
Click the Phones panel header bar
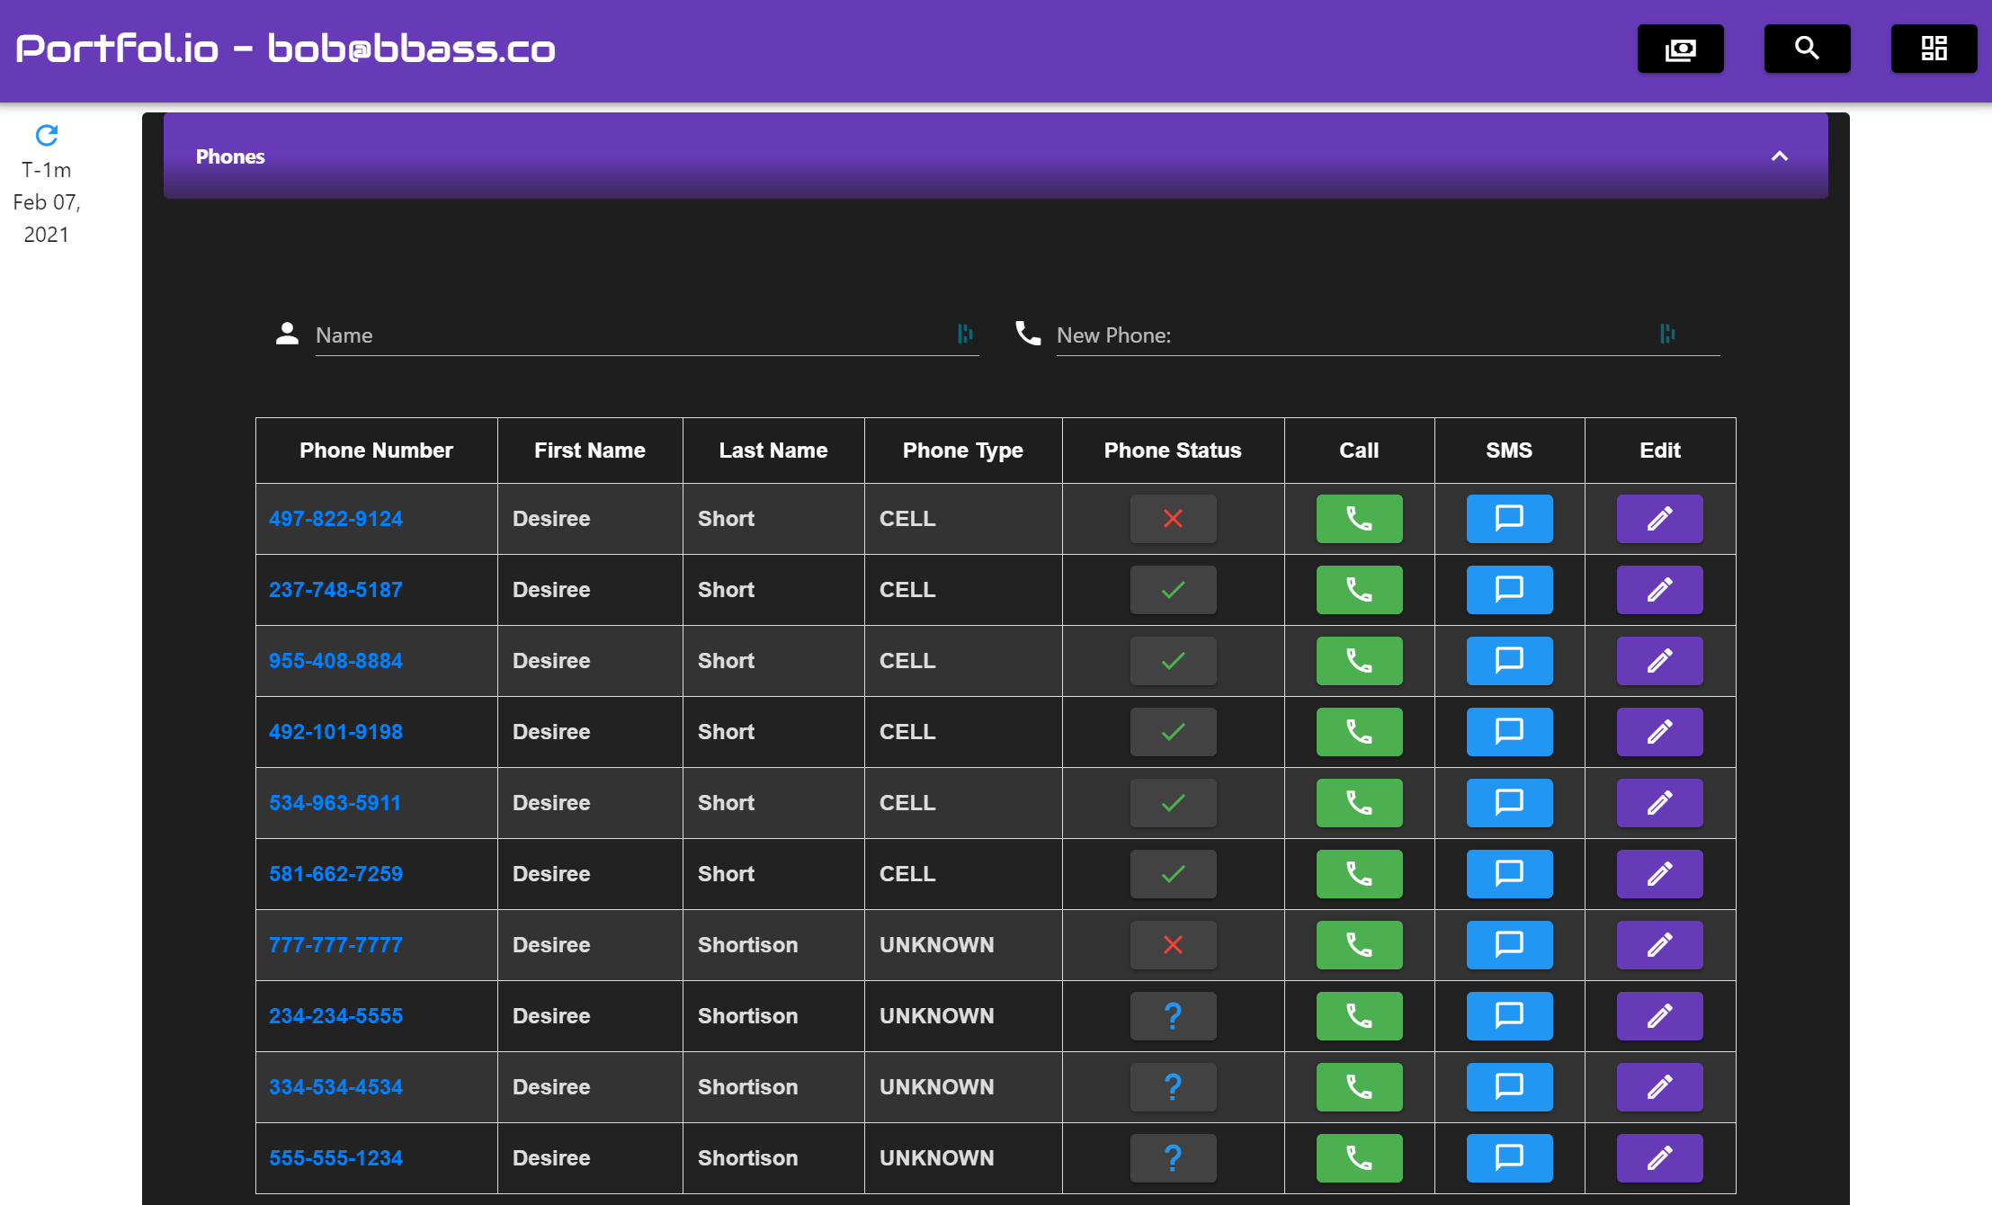point(899,156)
